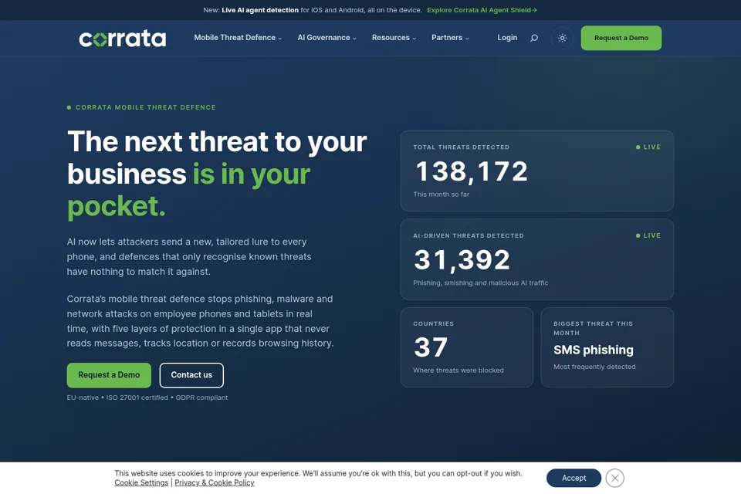
Task: Open the Resources dropdown
Action: (394, 38)
